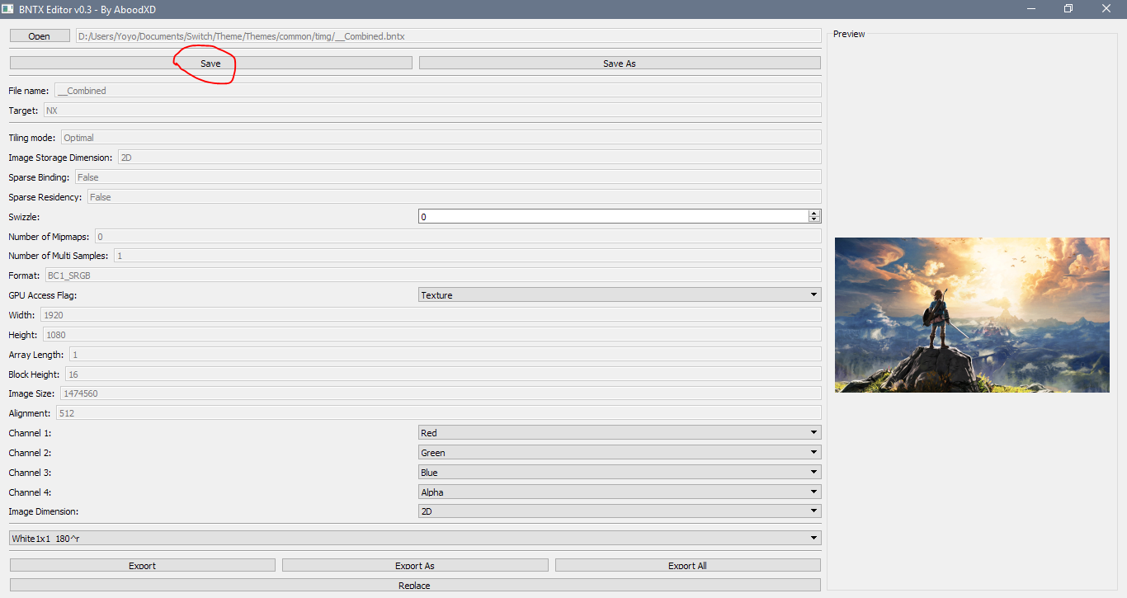Click the Replace button
This screenshot has width=1127, height=598.
[x=415, y=585]
